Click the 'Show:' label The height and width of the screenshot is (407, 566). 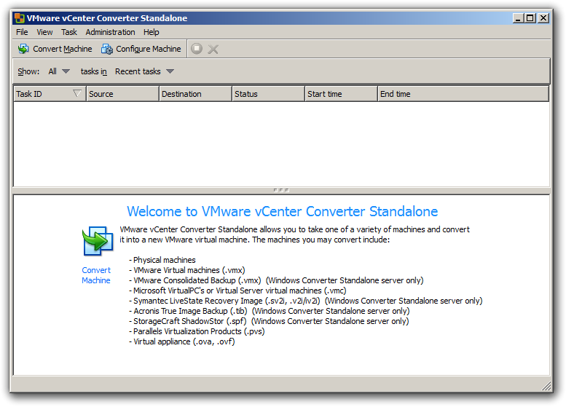[28, 71]
